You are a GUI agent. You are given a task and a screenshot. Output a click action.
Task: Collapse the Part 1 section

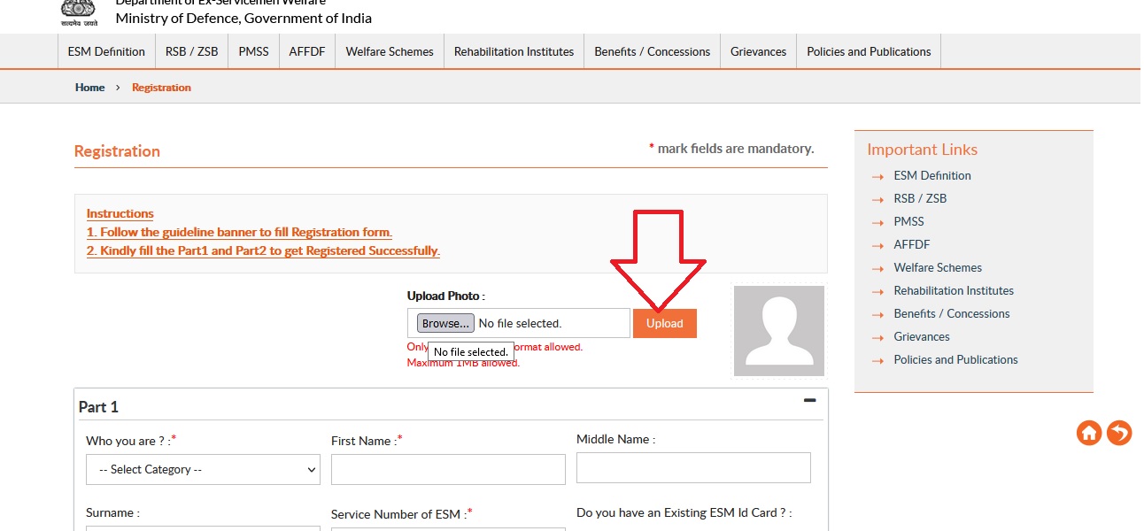[x=809, y=401]
